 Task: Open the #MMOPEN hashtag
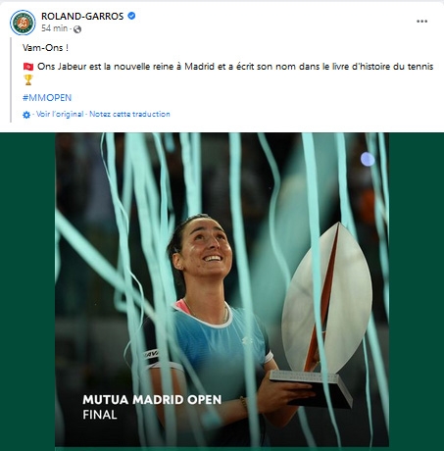coord(47,98)
